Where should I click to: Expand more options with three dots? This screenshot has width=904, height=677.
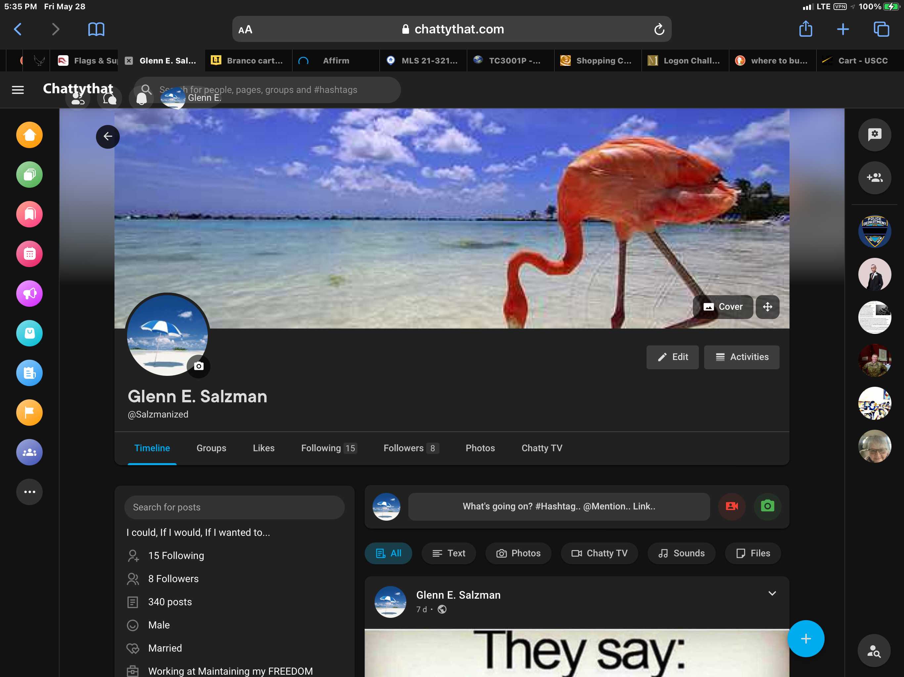click(29, 491)
